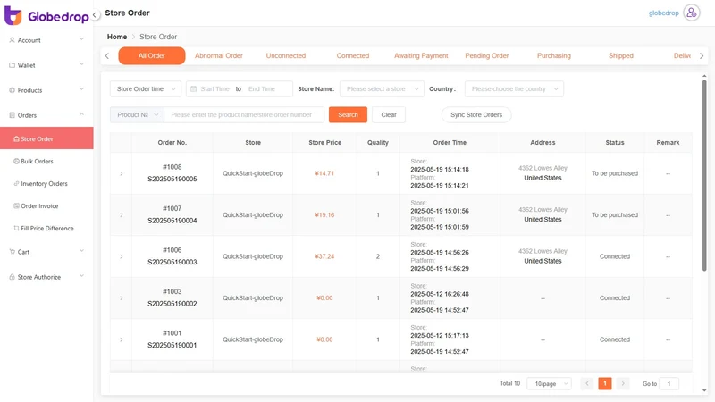Expand row details for order #1008

tap(122, 173)
